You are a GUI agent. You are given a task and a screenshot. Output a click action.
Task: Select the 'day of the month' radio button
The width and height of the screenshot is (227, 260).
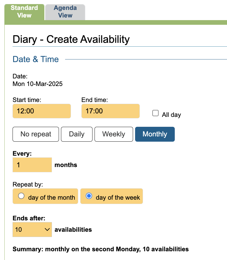21,196
